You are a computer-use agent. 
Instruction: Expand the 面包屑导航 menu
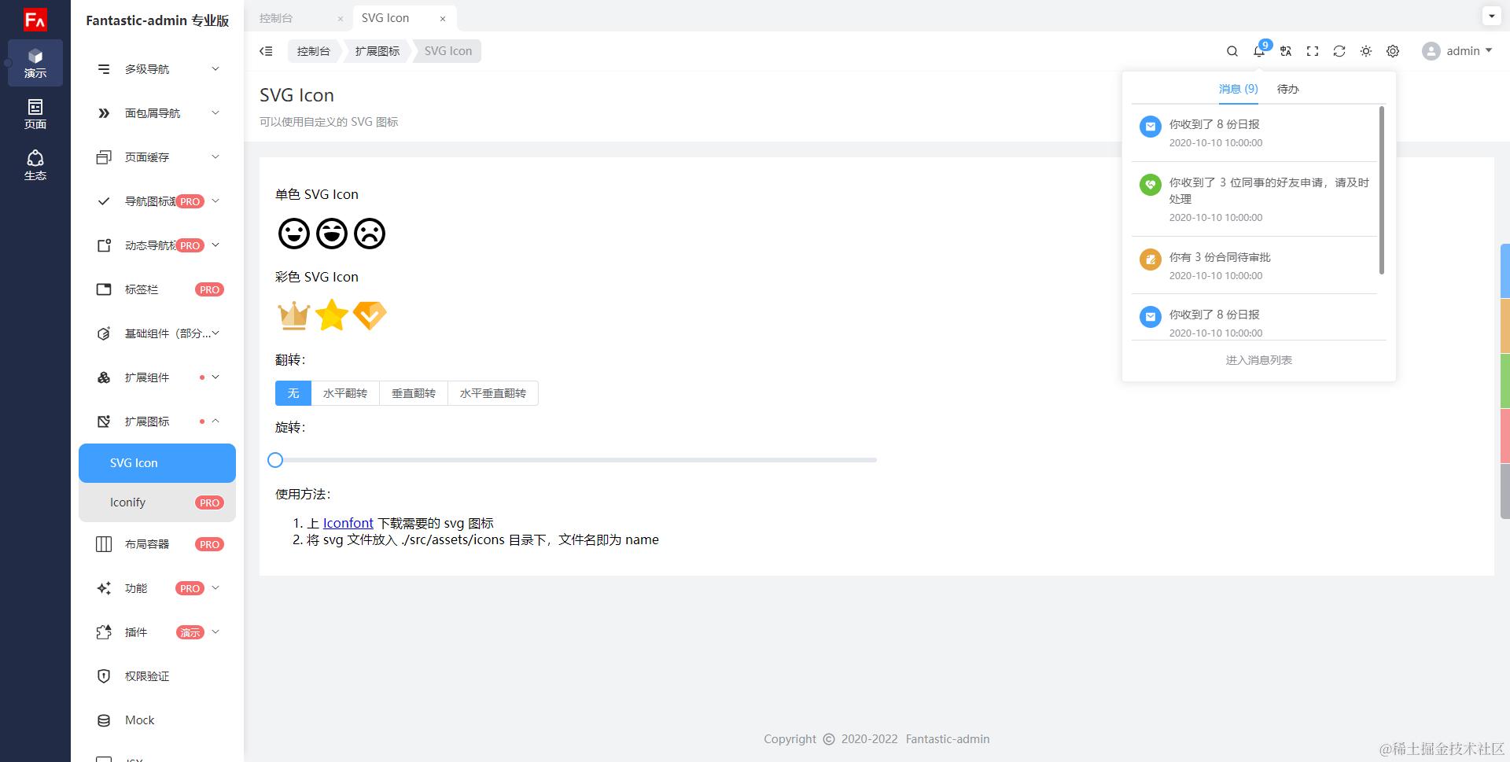pos(157,113)
